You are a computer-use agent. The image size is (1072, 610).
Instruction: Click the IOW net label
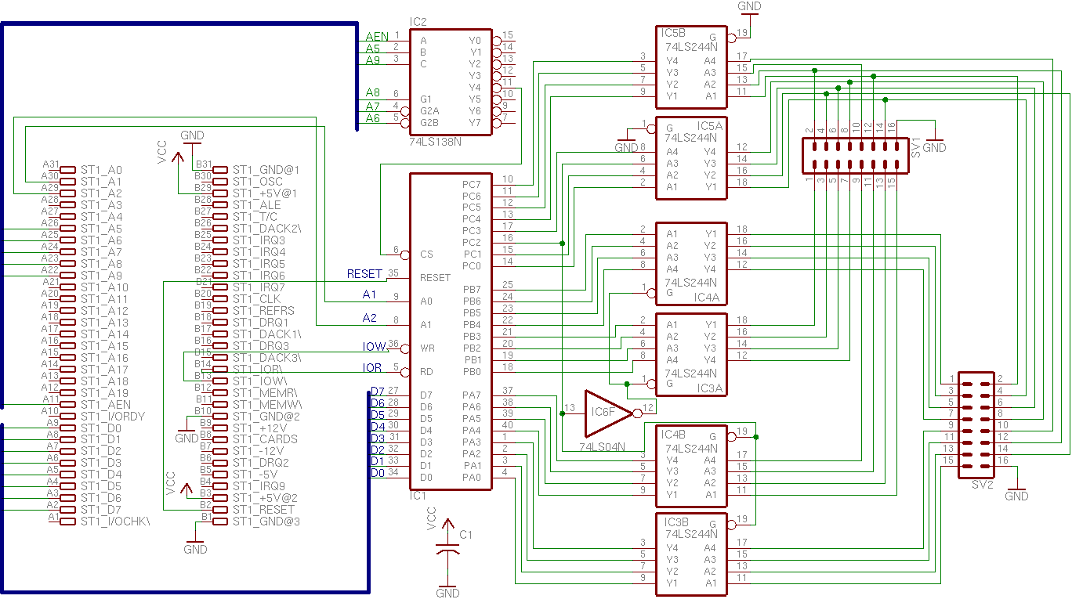tap(374, 347)
